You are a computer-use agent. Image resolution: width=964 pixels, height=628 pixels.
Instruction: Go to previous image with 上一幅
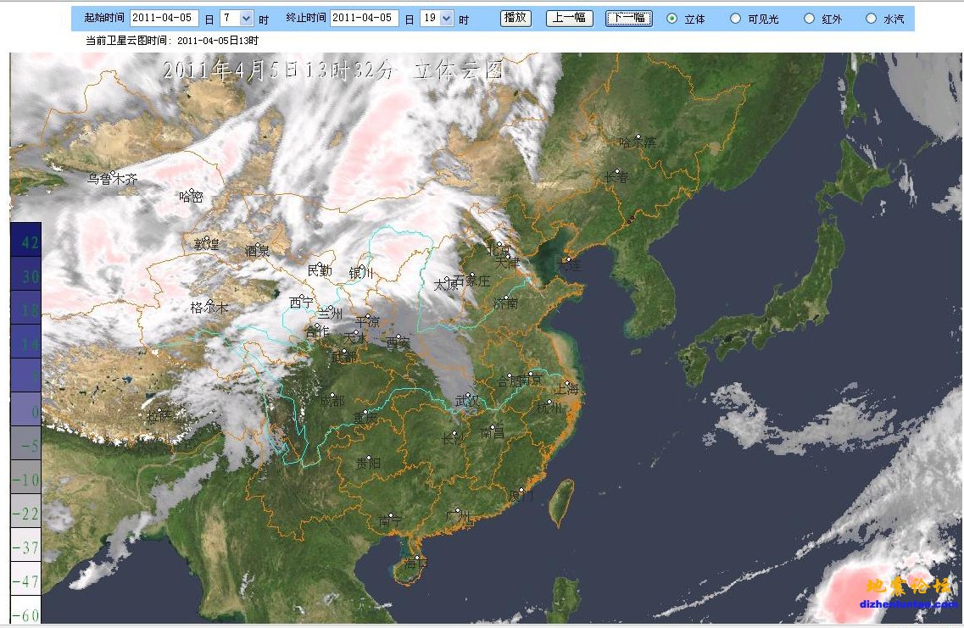pyautogui.click(x=569, y=18)
